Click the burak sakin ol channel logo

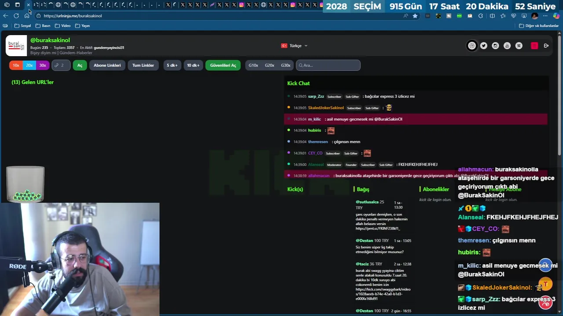click(x=16, y=46)
